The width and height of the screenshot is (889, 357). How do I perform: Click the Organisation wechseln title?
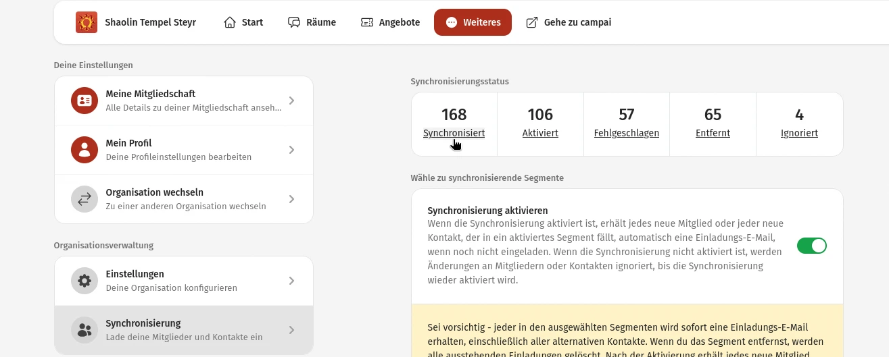point(155,192)
